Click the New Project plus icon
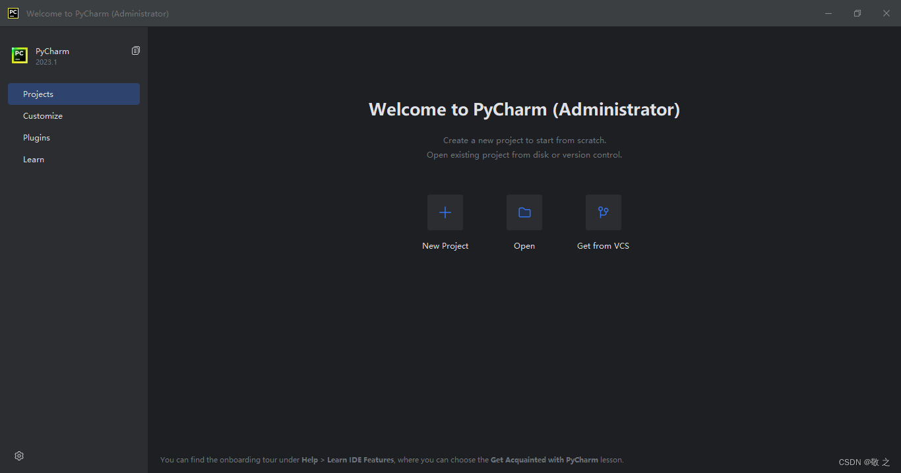Screen dimensions: 901x473 [x=445, y=212]
